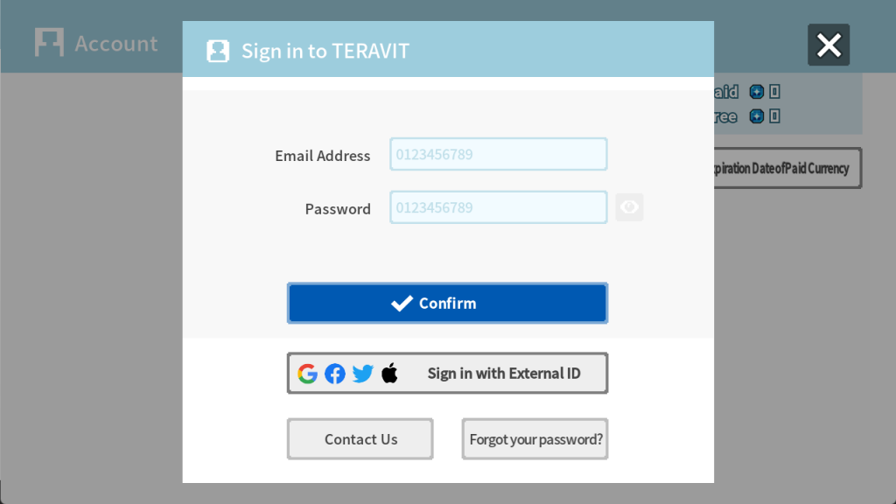The width and height of the screenshot is (896, 504).
Task: Click the Facebook logo icon
Action: [x=335, y=374]
